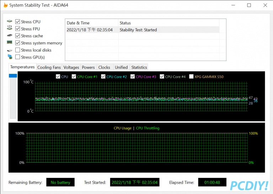Screen dimensions: 273x194
Task: Open the Unified tab
Action: click(x=121, y=67)
